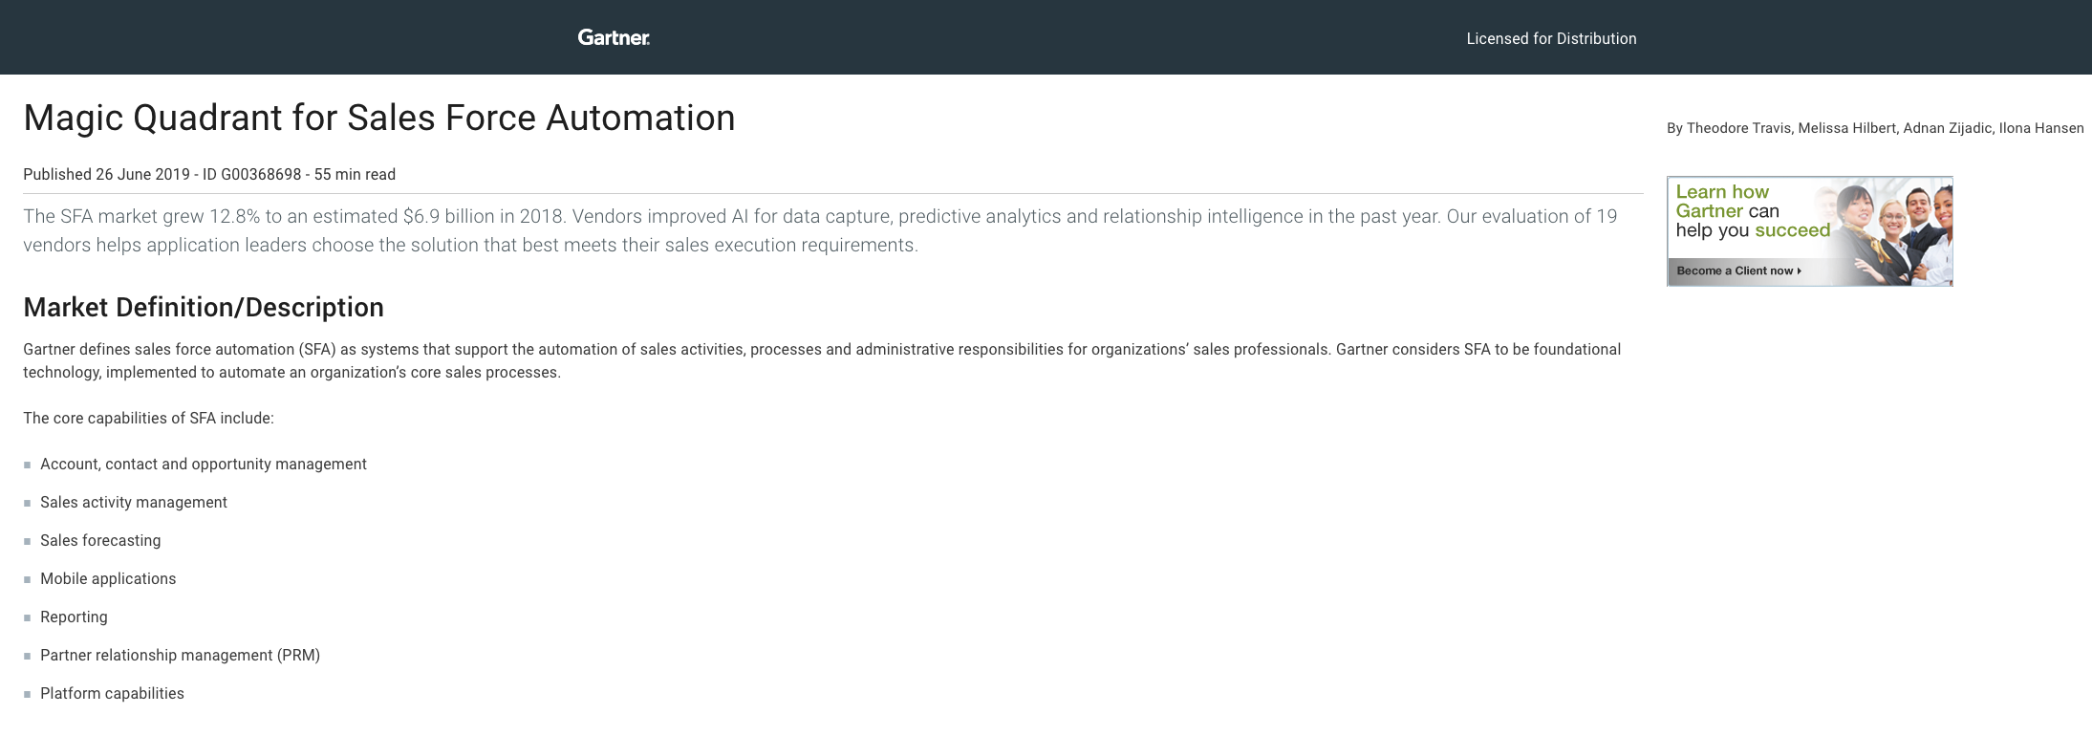The height and width of the screenshot is (736, 2092).
Task: Click the Sales forecasting bullet item
Action: tap(100, 540)
